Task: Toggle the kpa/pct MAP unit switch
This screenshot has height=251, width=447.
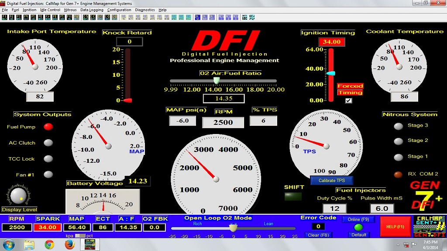Action: click(x=80, y=236)
